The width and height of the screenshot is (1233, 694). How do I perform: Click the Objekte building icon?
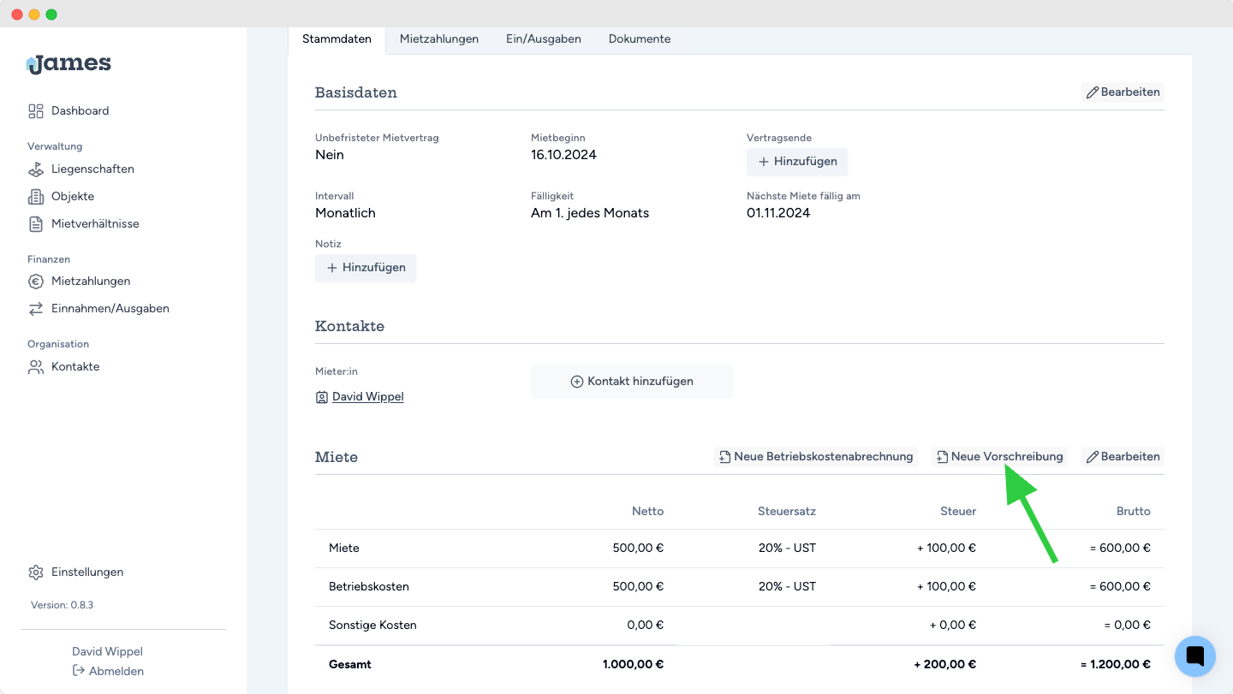pyautogui.click(x=36, y=197)
